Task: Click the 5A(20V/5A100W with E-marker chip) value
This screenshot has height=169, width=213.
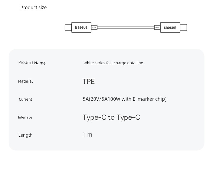Action: coord(125,99)
